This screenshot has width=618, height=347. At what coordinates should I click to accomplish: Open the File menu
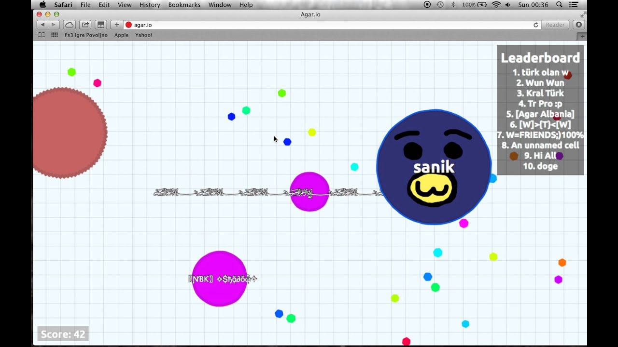pyautogui.click(x=85, y=4)
